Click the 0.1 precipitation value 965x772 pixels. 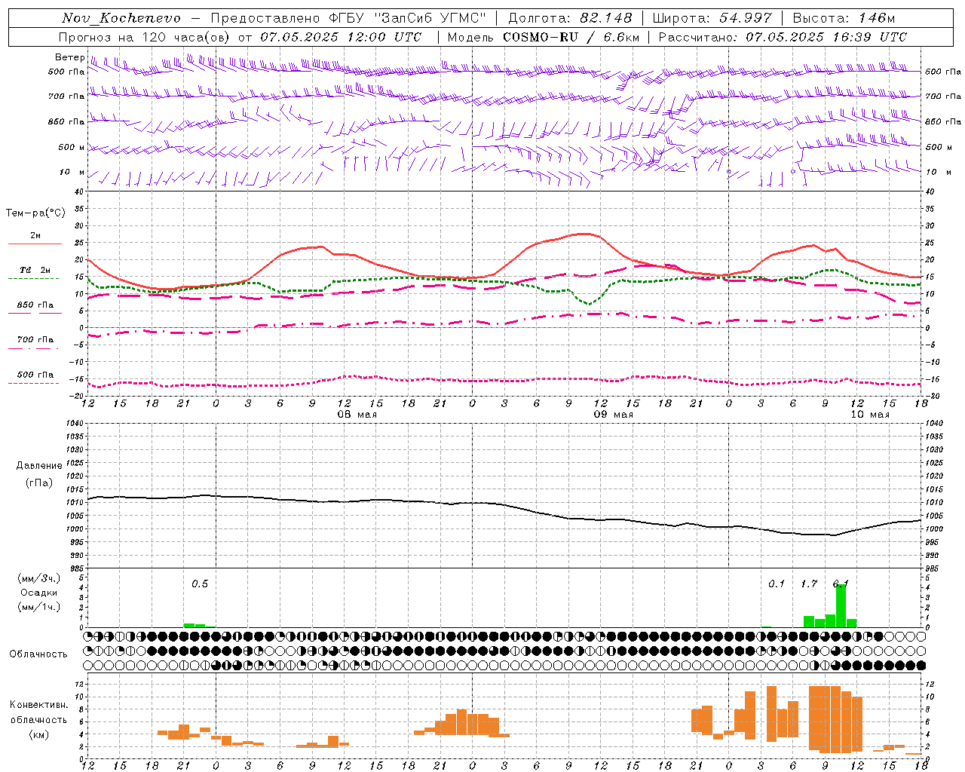pos(777,584)
